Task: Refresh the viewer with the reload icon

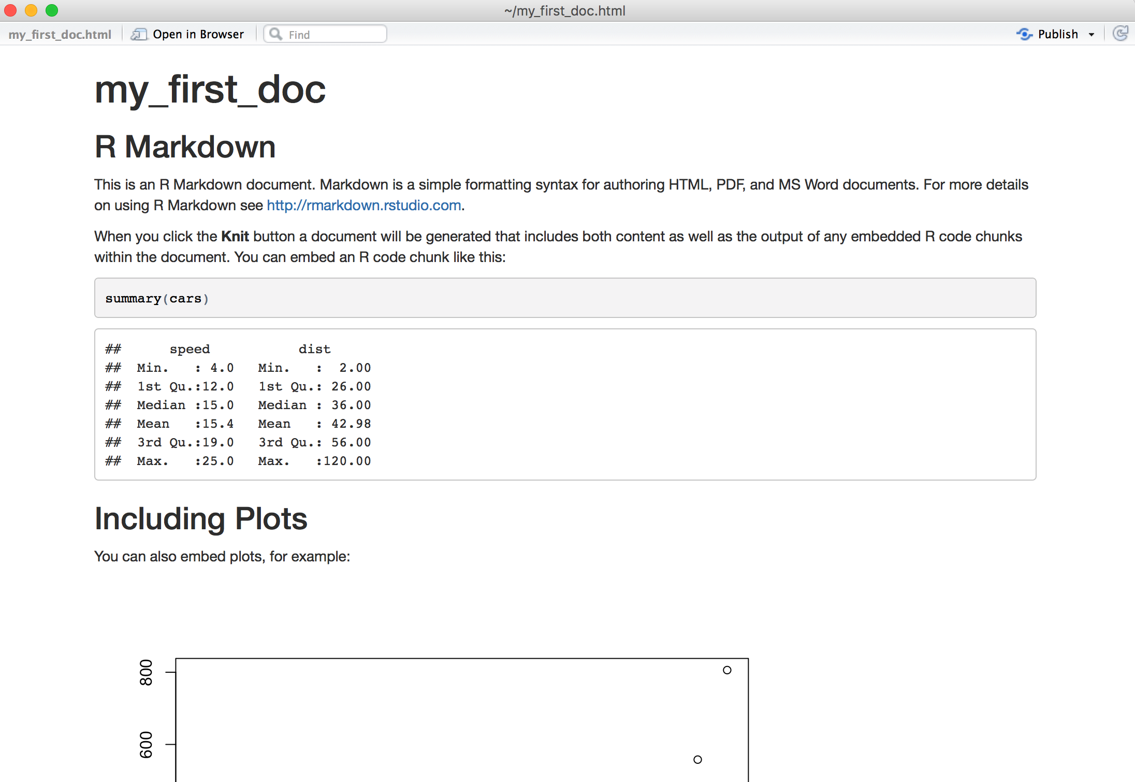Action: coord(1120,34)
